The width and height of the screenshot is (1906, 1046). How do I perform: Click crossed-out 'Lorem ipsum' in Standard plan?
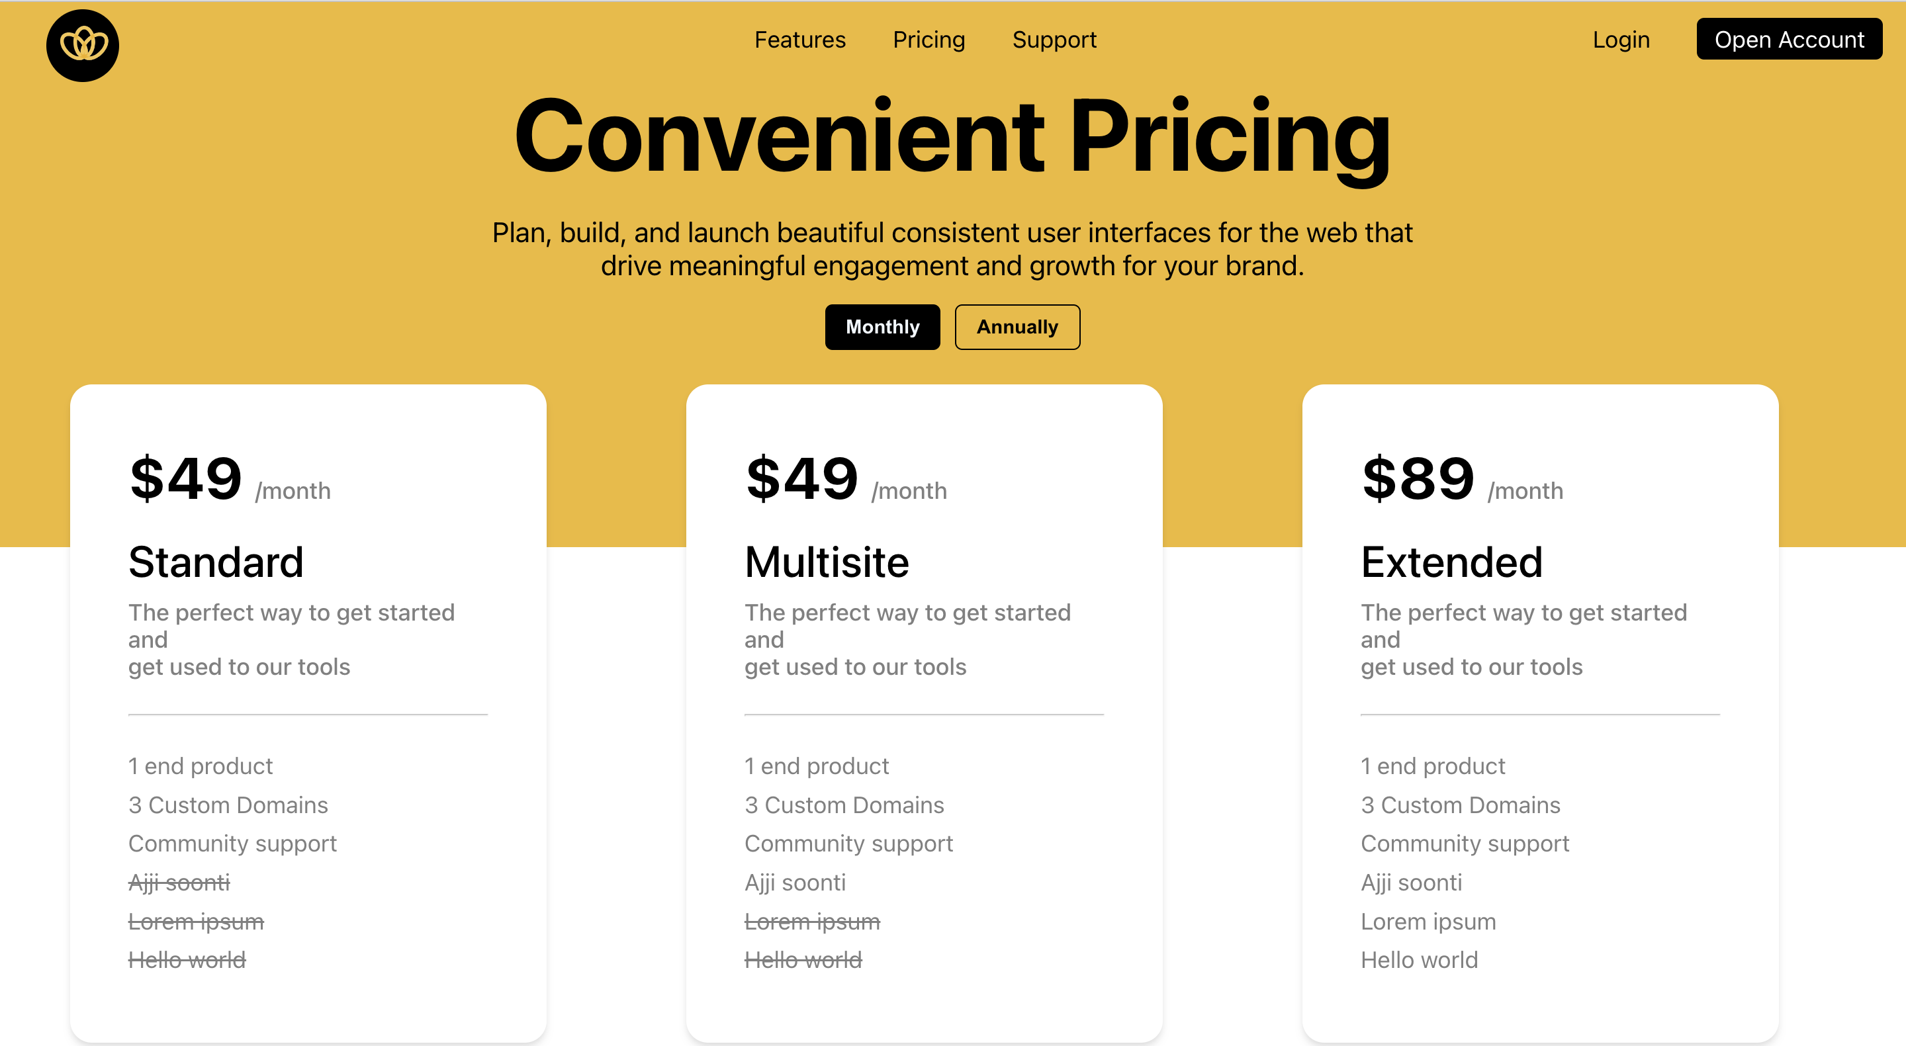(x=195, y=921)
